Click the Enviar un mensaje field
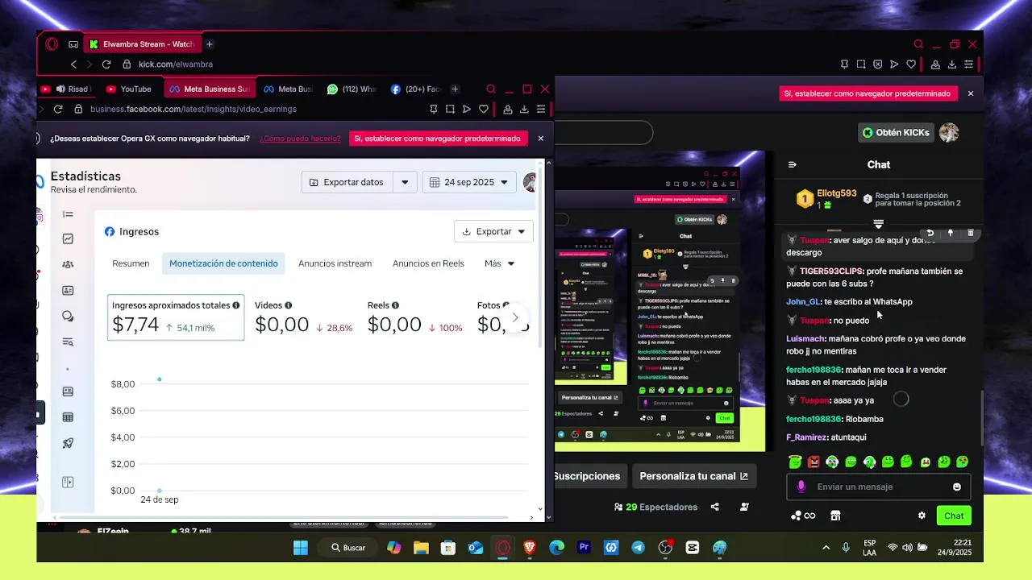1032x580 pixels. click(879, 487)
